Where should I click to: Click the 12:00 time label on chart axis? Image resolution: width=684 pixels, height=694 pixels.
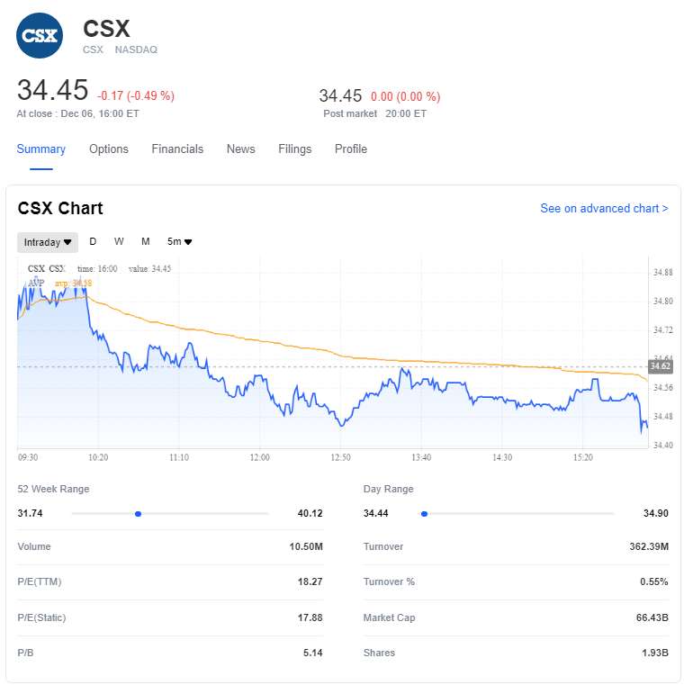coord(259,457)
